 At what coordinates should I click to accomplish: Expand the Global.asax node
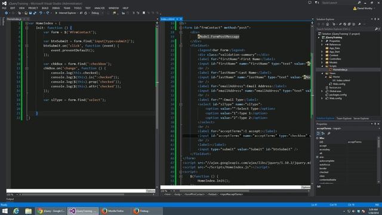click(322, 91)
